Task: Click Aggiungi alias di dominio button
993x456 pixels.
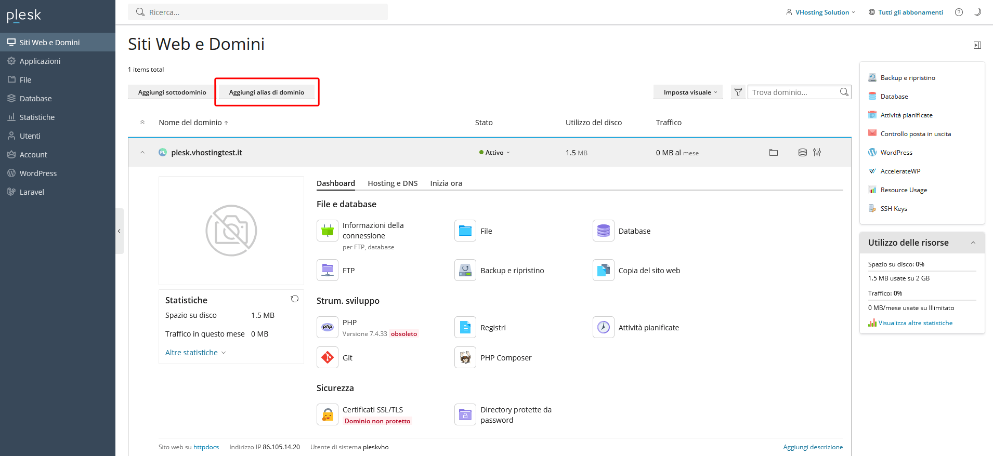Action: coord(267,92)
